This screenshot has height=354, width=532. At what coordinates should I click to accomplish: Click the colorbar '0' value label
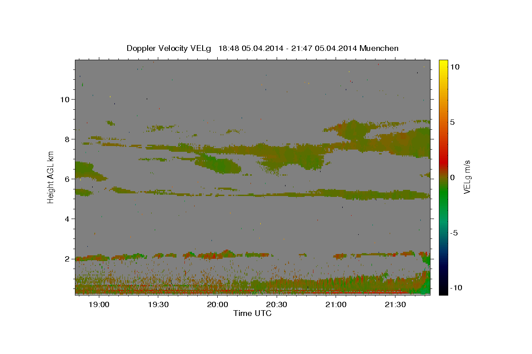tap(453, 177)
